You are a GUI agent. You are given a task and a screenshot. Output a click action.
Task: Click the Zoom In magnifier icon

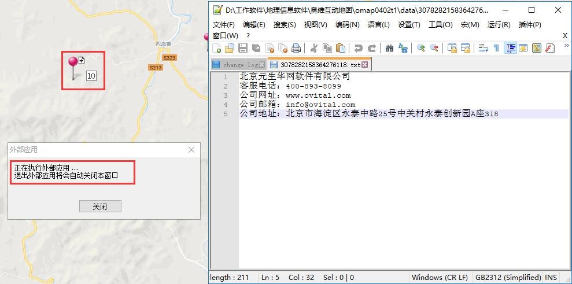(421, 48)
